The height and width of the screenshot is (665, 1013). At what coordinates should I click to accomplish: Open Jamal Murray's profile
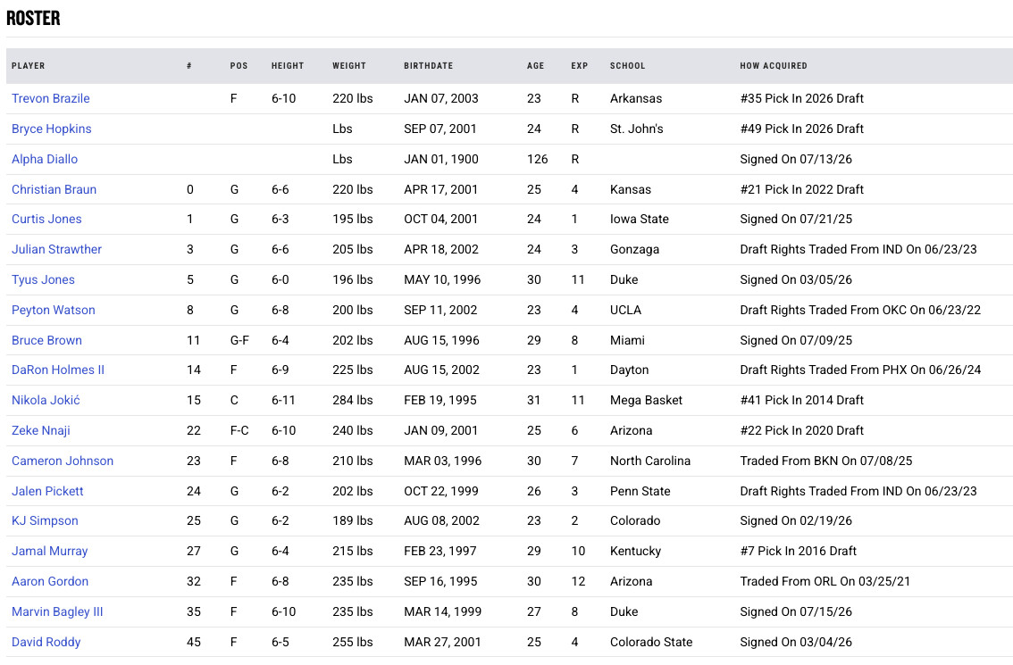pos(50,552)
